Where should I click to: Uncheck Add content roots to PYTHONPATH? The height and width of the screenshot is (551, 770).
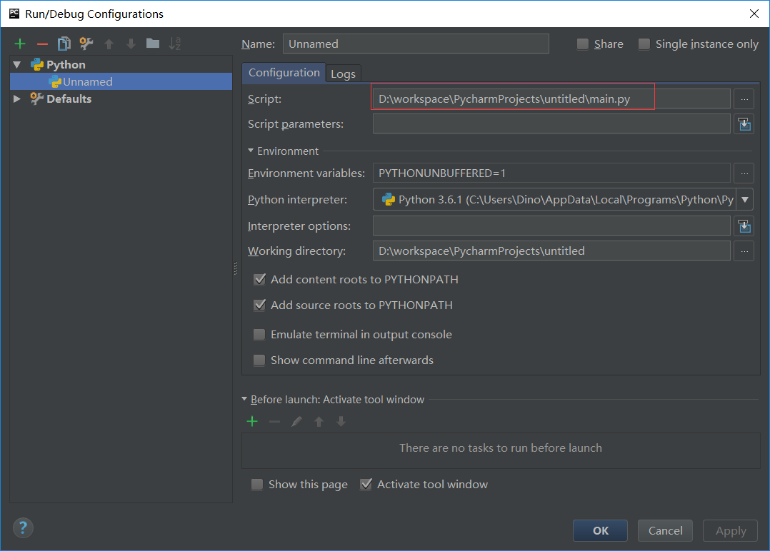point(259,280)
